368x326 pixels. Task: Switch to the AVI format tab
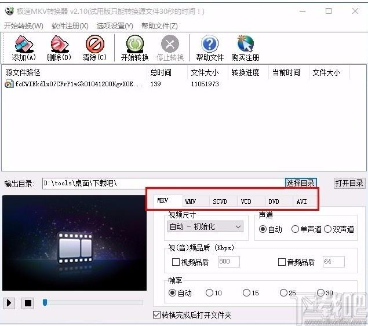click(x=305, y=202)
